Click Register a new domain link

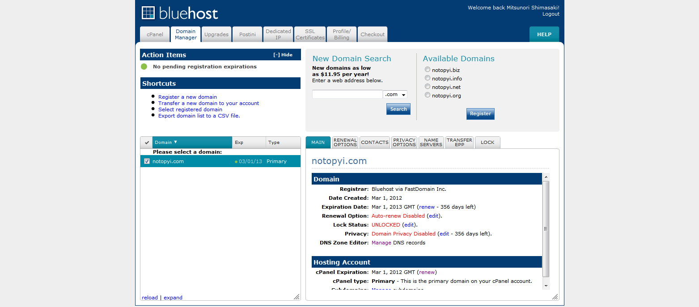click(187, 97)
